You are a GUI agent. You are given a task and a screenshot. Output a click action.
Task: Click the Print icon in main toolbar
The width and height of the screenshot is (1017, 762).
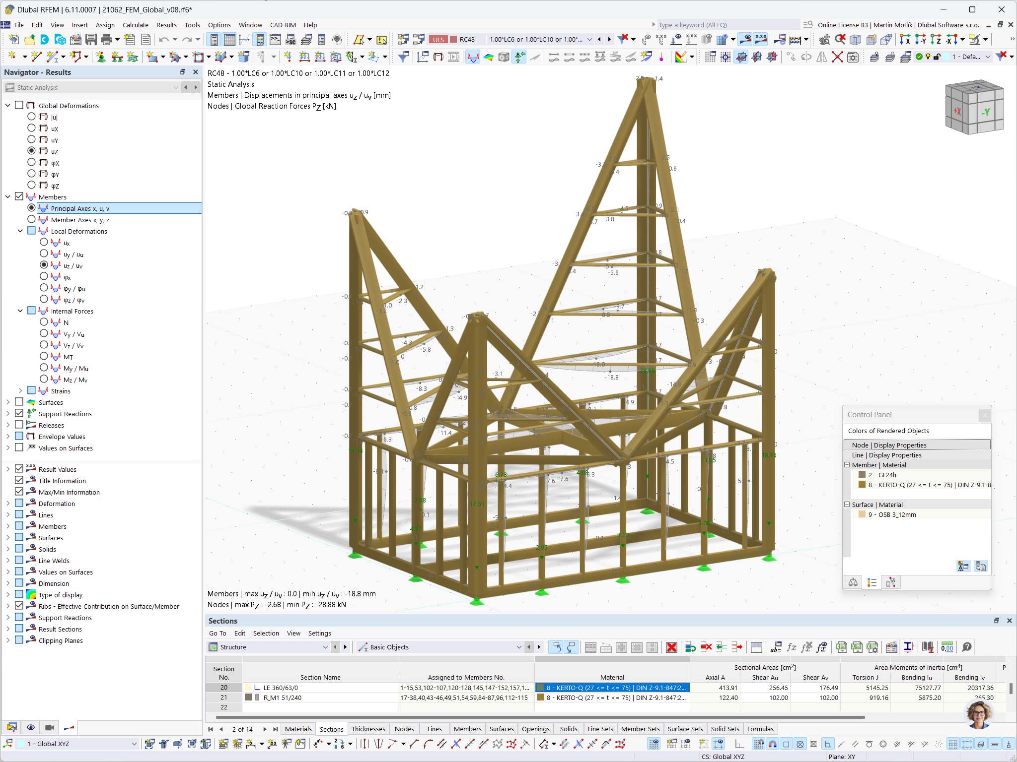click(x=106, y=40)
